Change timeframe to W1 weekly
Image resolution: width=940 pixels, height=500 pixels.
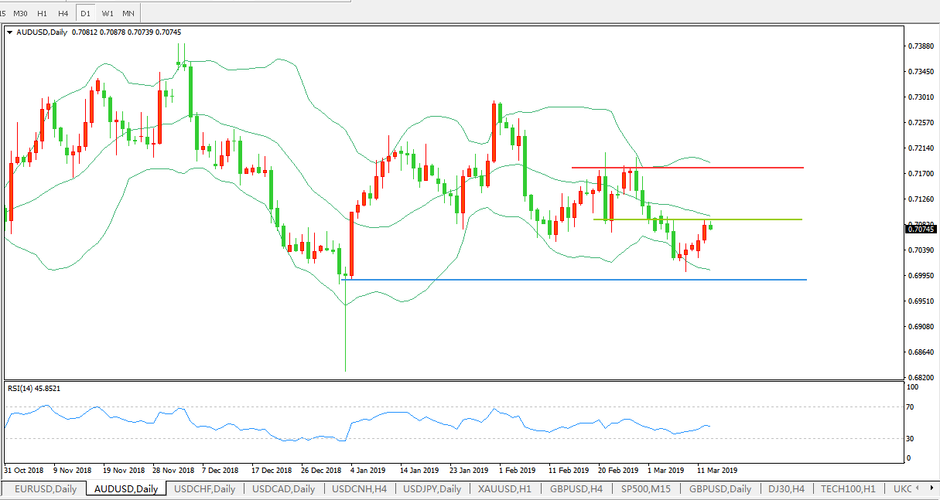click(x=108, y=13)
